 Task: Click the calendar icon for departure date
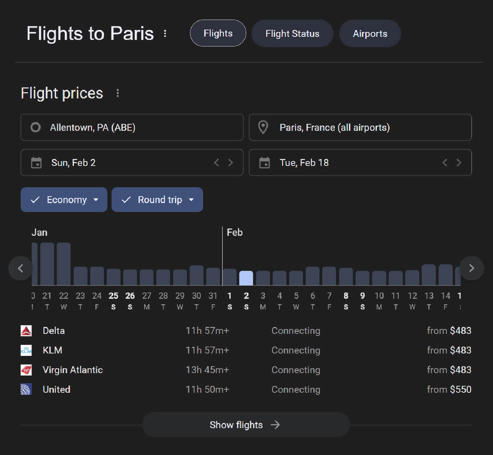click(36, 162)
